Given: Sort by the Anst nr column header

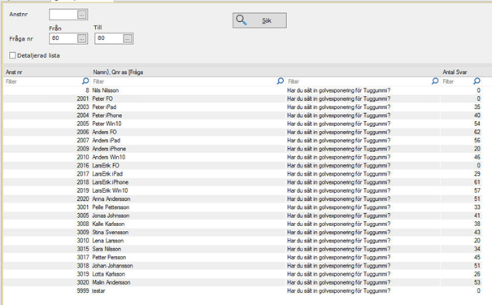Looking at the screenshot, I should (47, 72).
